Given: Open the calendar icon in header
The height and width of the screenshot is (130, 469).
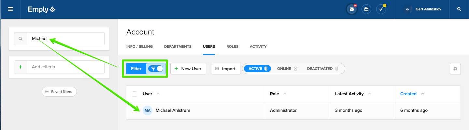Looking at the screenshot, I should [366, 9].
